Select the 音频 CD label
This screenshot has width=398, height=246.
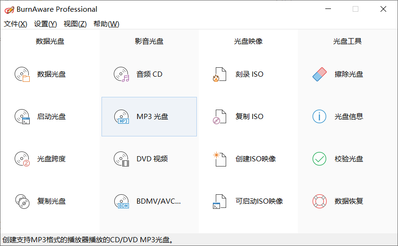pos(150,74)
